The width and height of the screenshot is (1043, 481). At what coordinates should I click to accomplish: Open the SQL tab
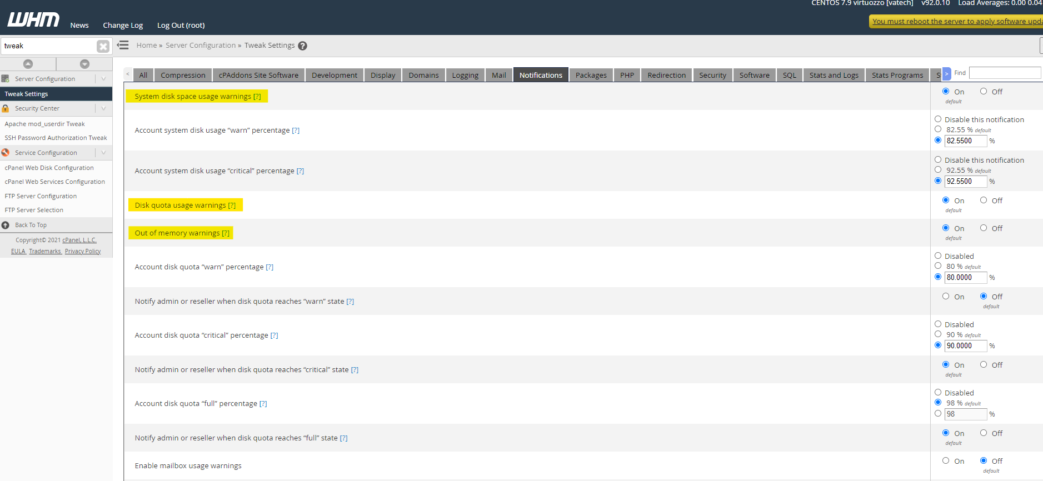(x=789, y=75)
